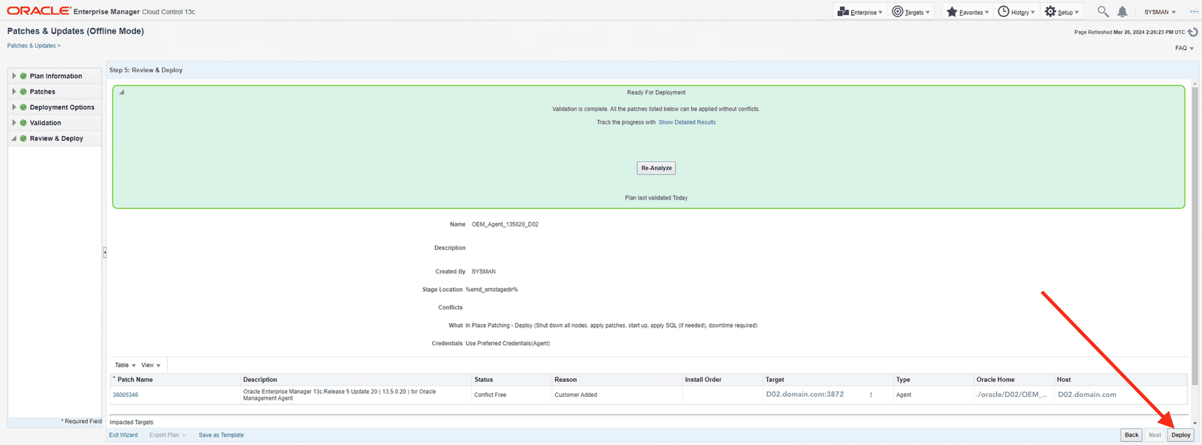The image size is (1202, 445).
Task: Open the FAQ dropdown
Action: (1184, 48)
